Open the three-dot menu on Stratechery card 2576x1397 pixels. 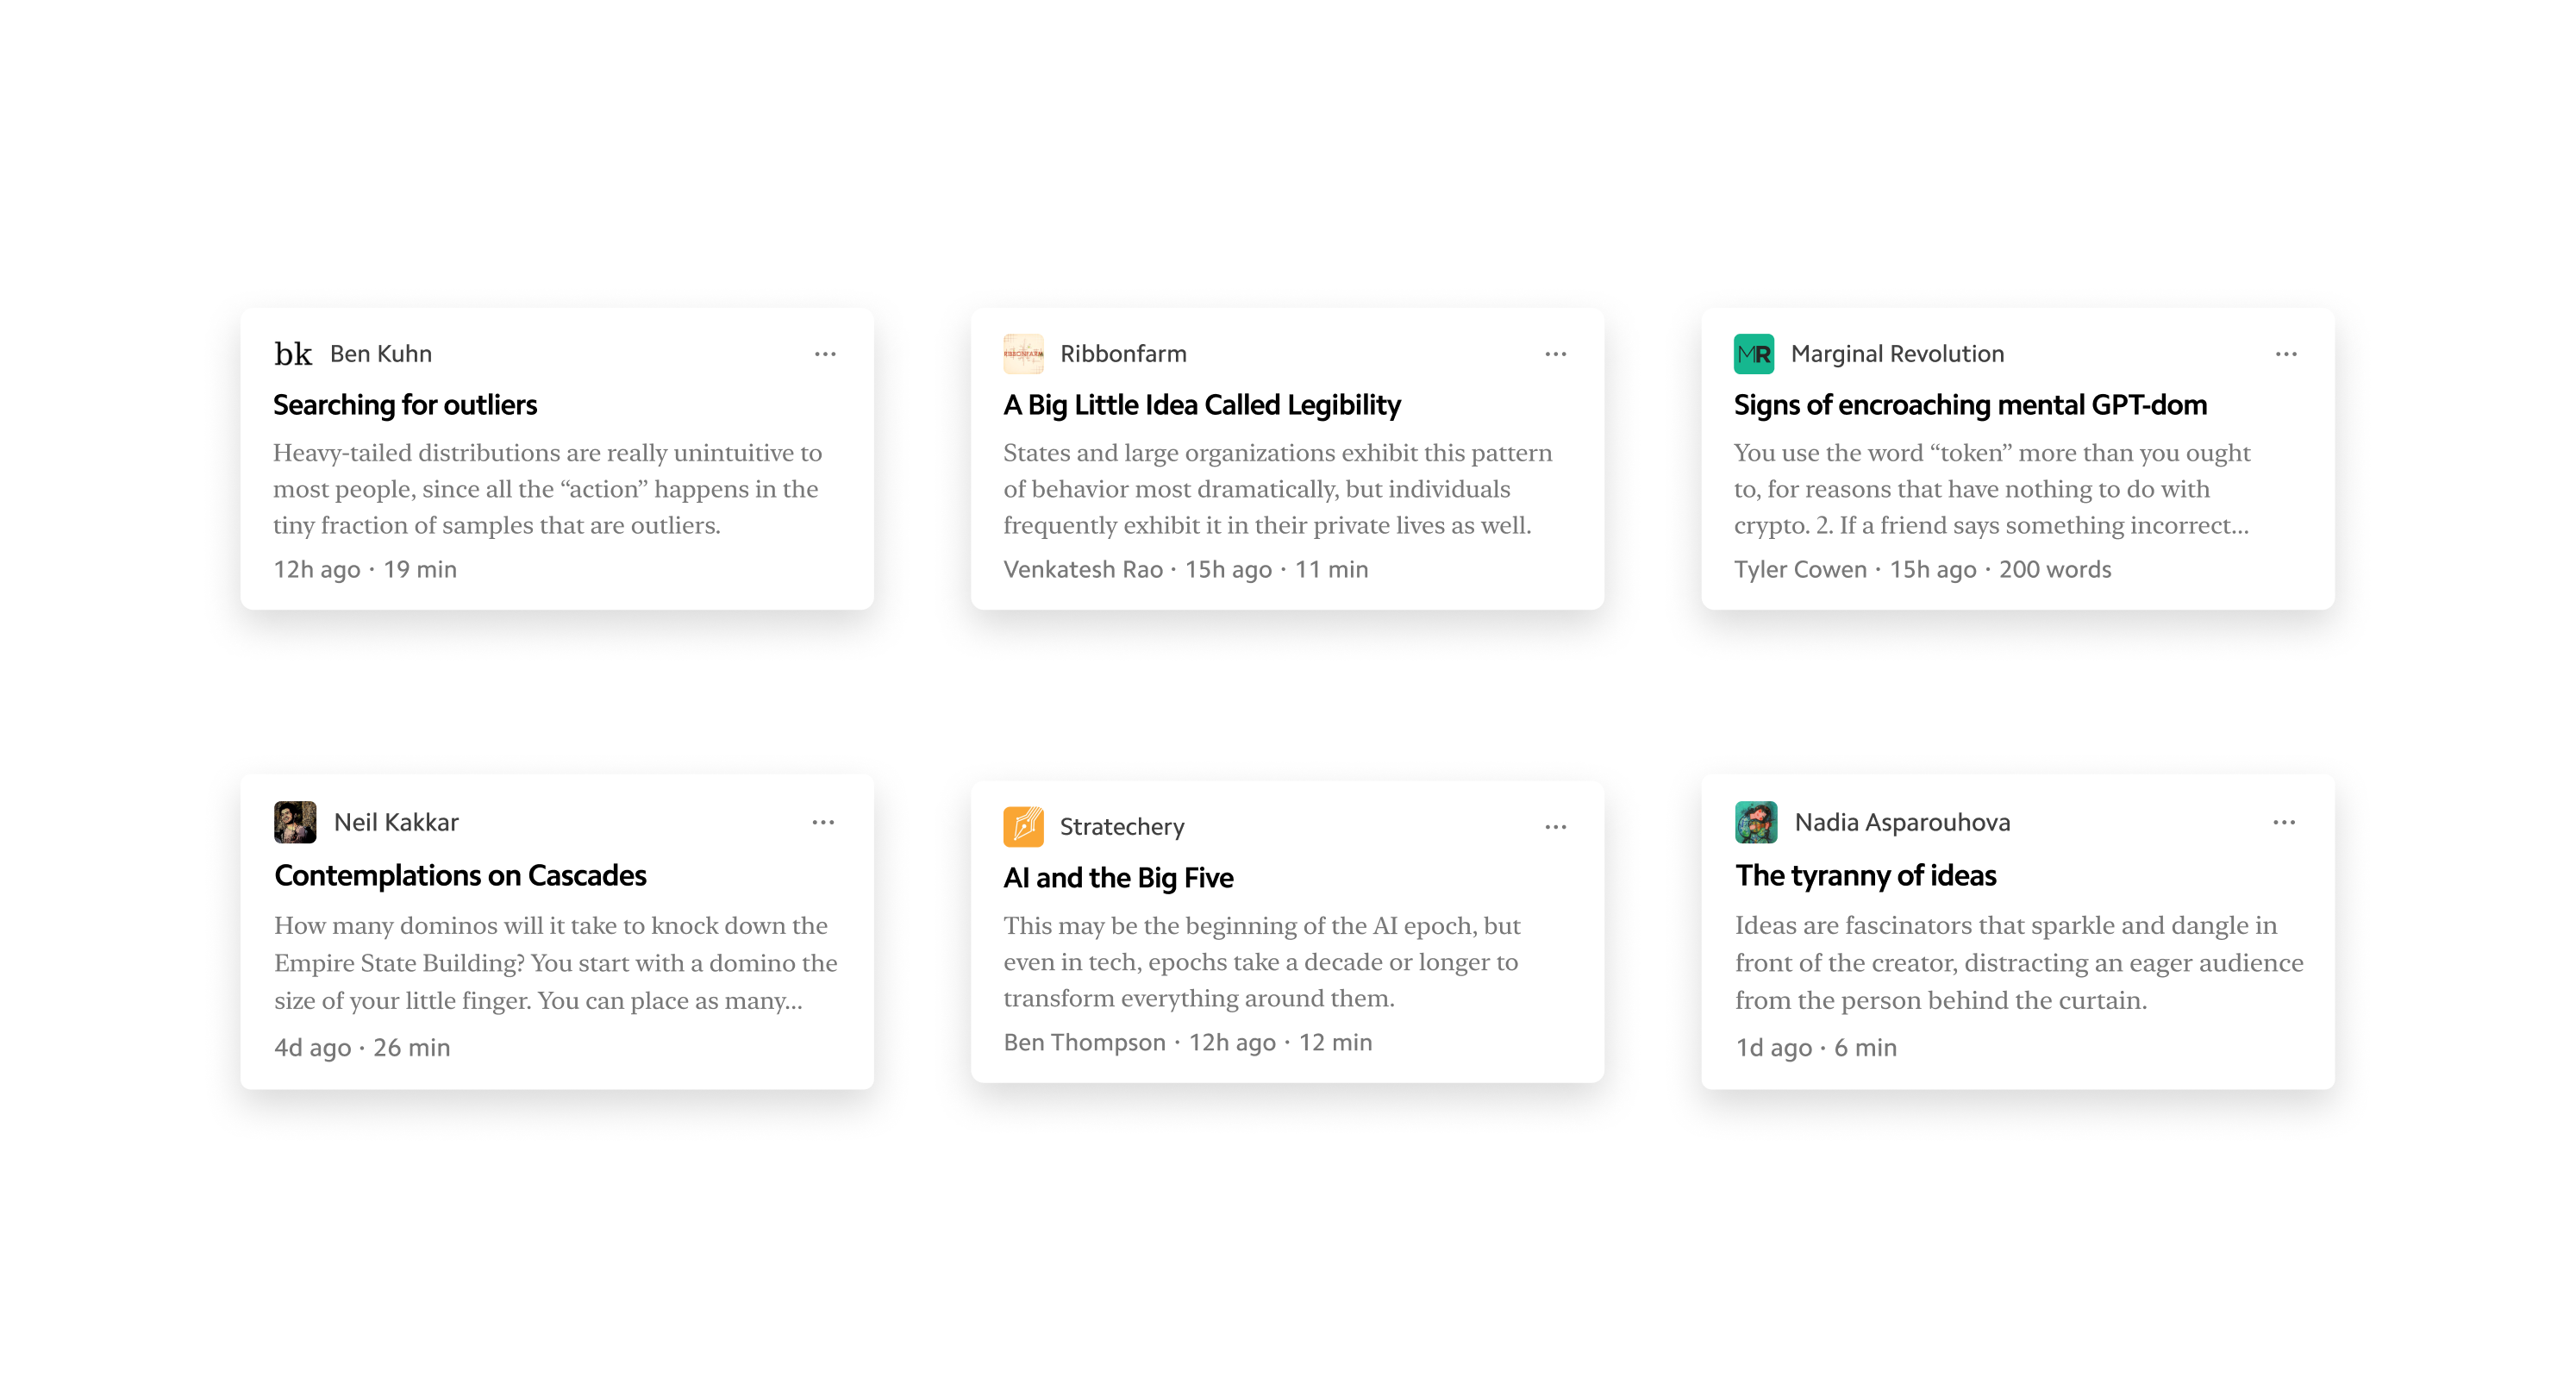pos(1556,827)
